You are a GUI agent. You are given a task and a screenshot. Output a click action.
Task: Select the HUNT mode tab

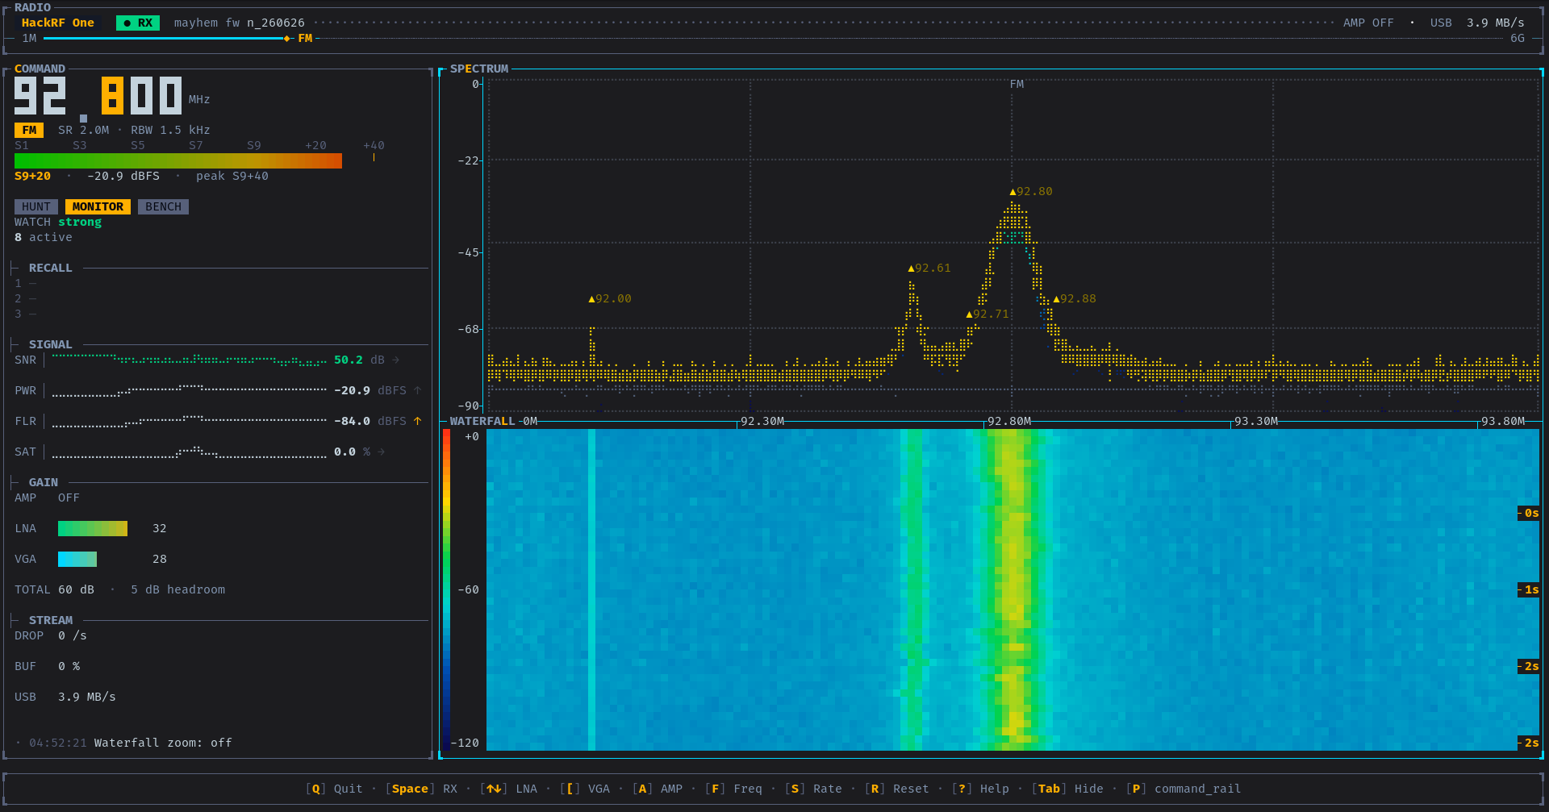36,206
